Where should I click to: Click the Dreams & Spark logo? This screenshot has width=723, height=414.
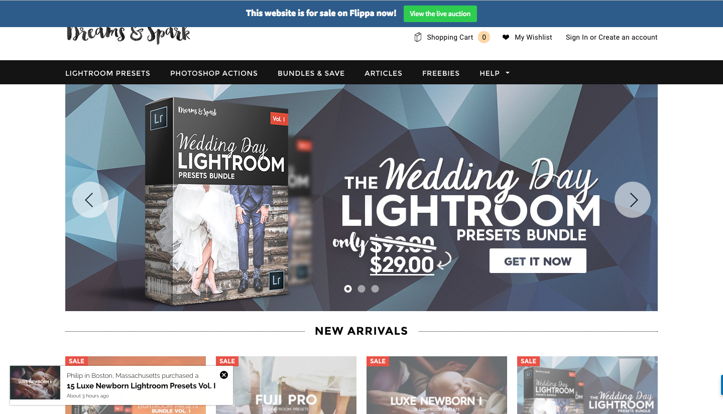[129, 34]
